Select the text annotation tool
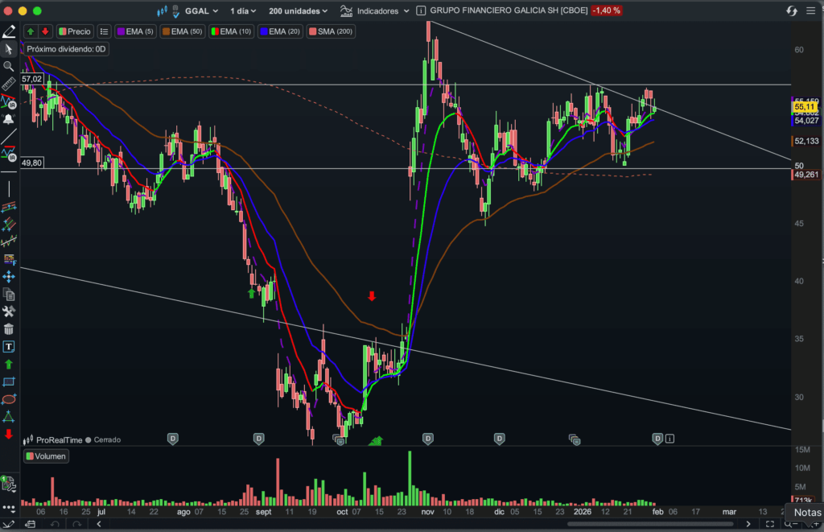Screen dimensions: 824x532 point(9,347)
